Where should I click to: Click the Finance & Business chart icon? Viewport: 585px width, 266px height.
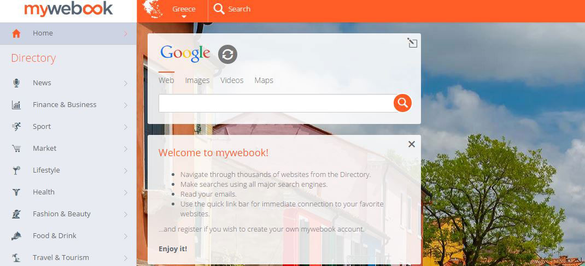click(x=16, y=105)
